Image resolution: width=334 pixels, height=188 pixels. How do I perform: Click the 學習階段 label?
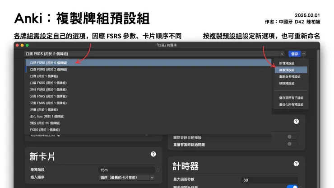[37, 170]
